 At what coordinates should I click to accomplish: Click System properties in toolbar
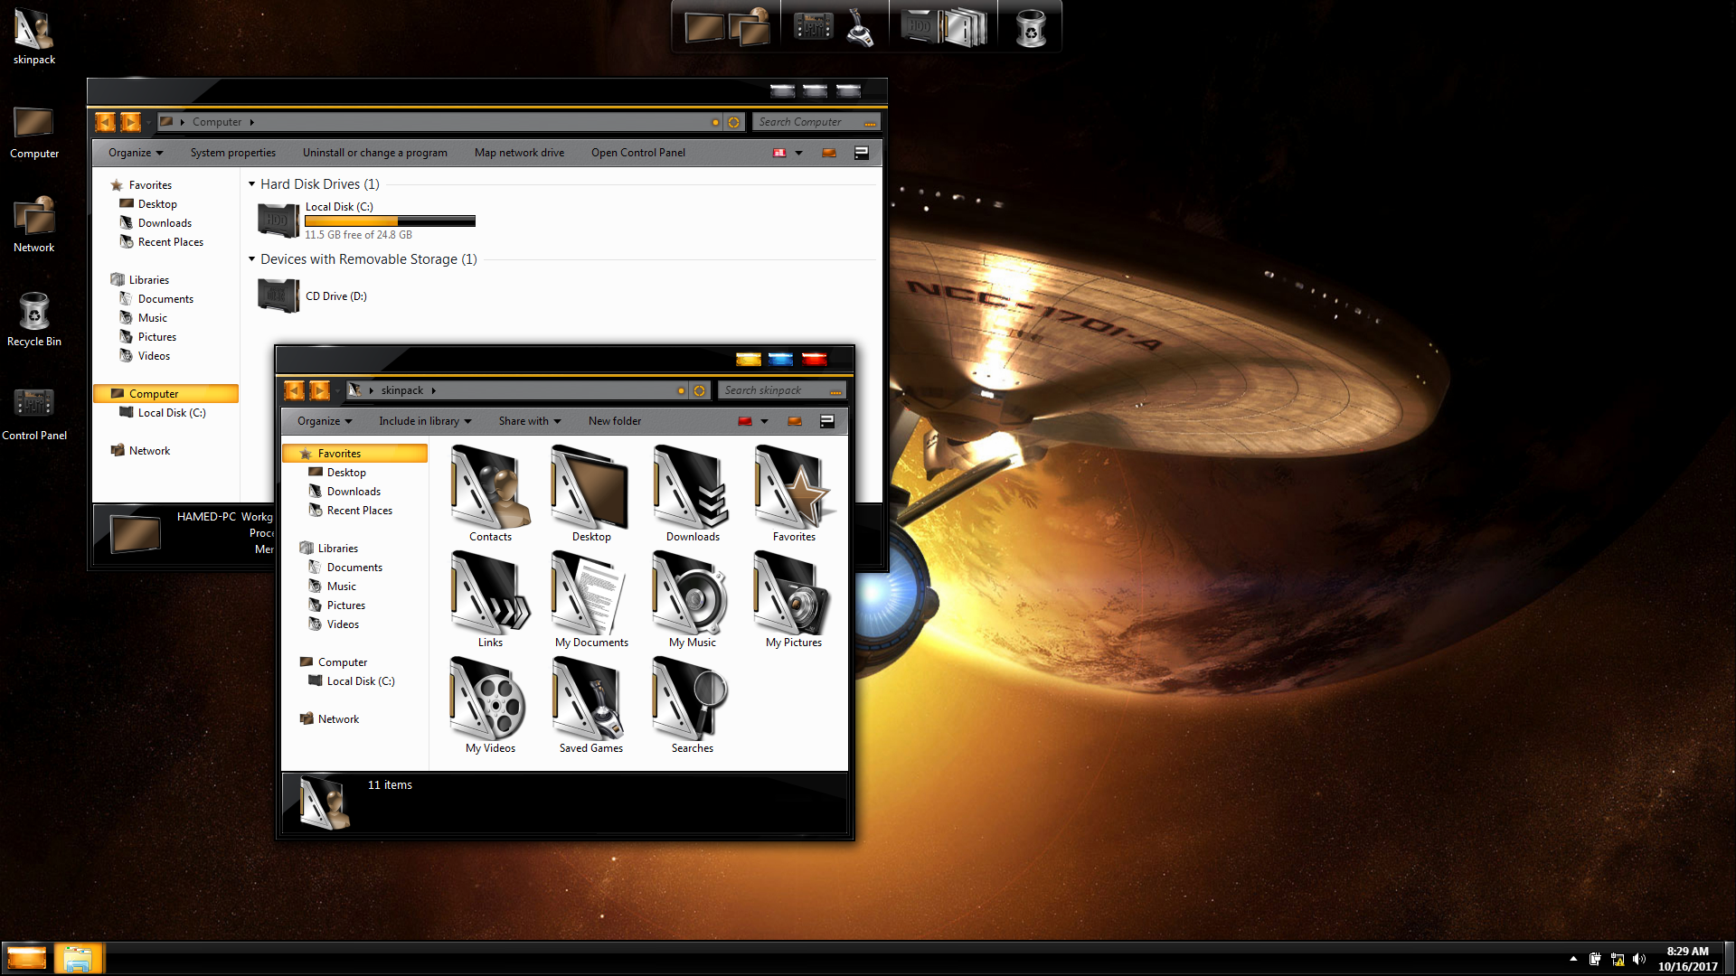(232, 153)
